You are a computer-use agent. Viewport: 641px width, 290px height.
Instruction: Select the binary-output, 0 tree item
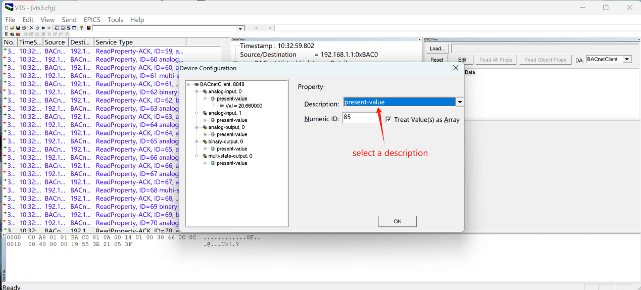pyautogui.click(x=226, y=141)
